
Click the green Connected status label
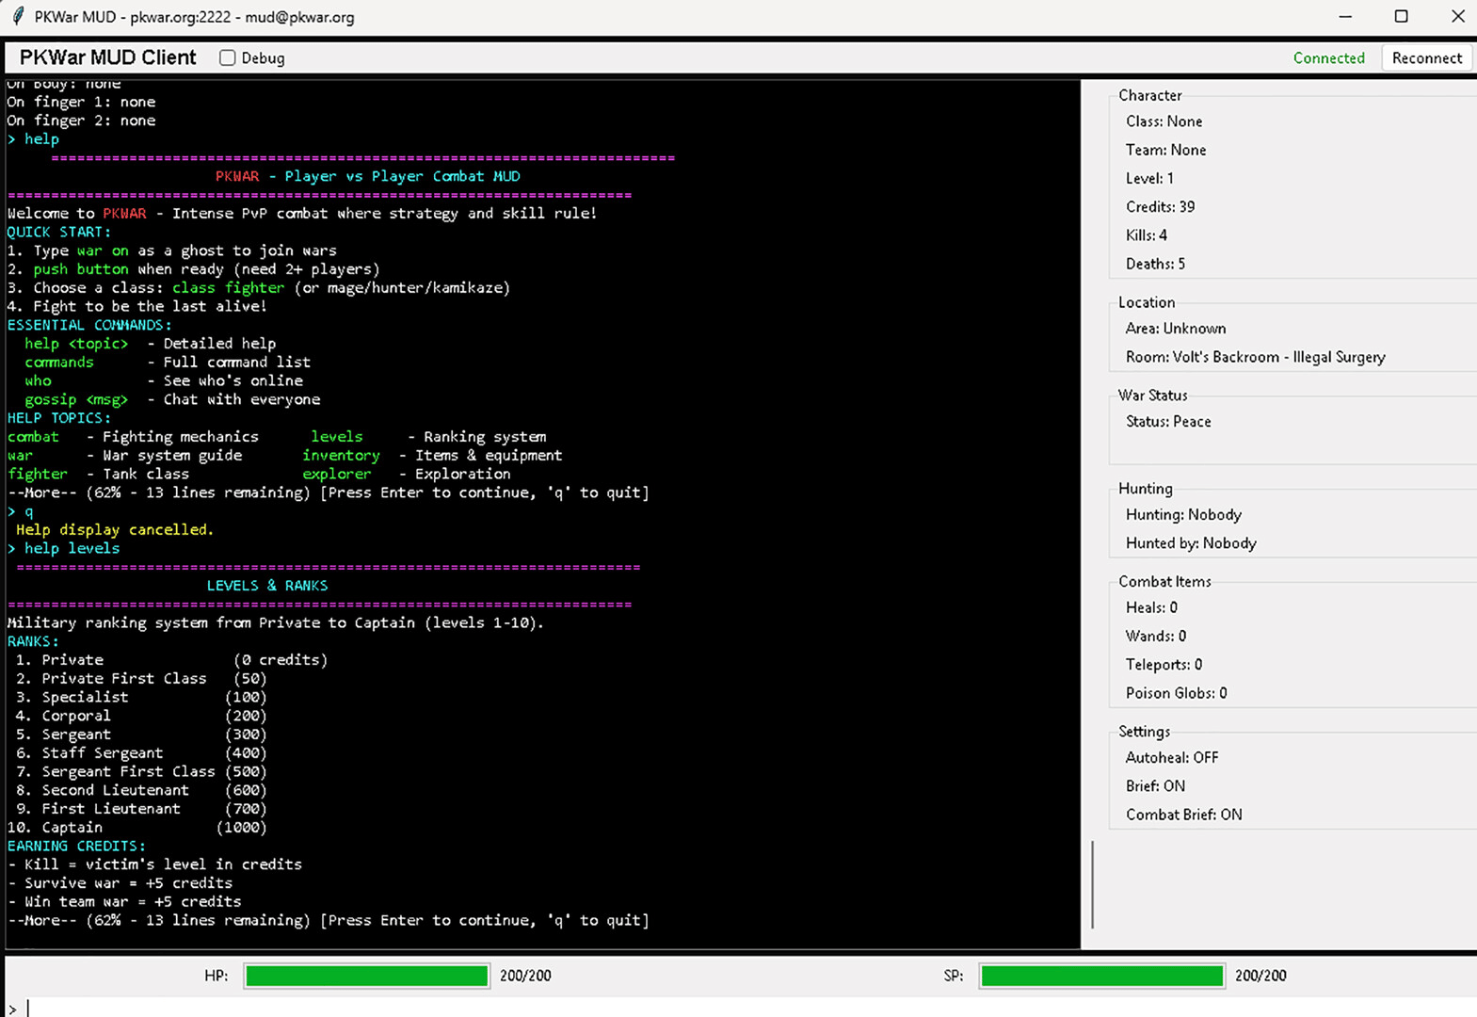(1328, 58)
